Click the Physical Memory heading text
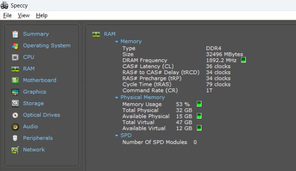This screenshot has height=171, width=296. coord(143,97)
